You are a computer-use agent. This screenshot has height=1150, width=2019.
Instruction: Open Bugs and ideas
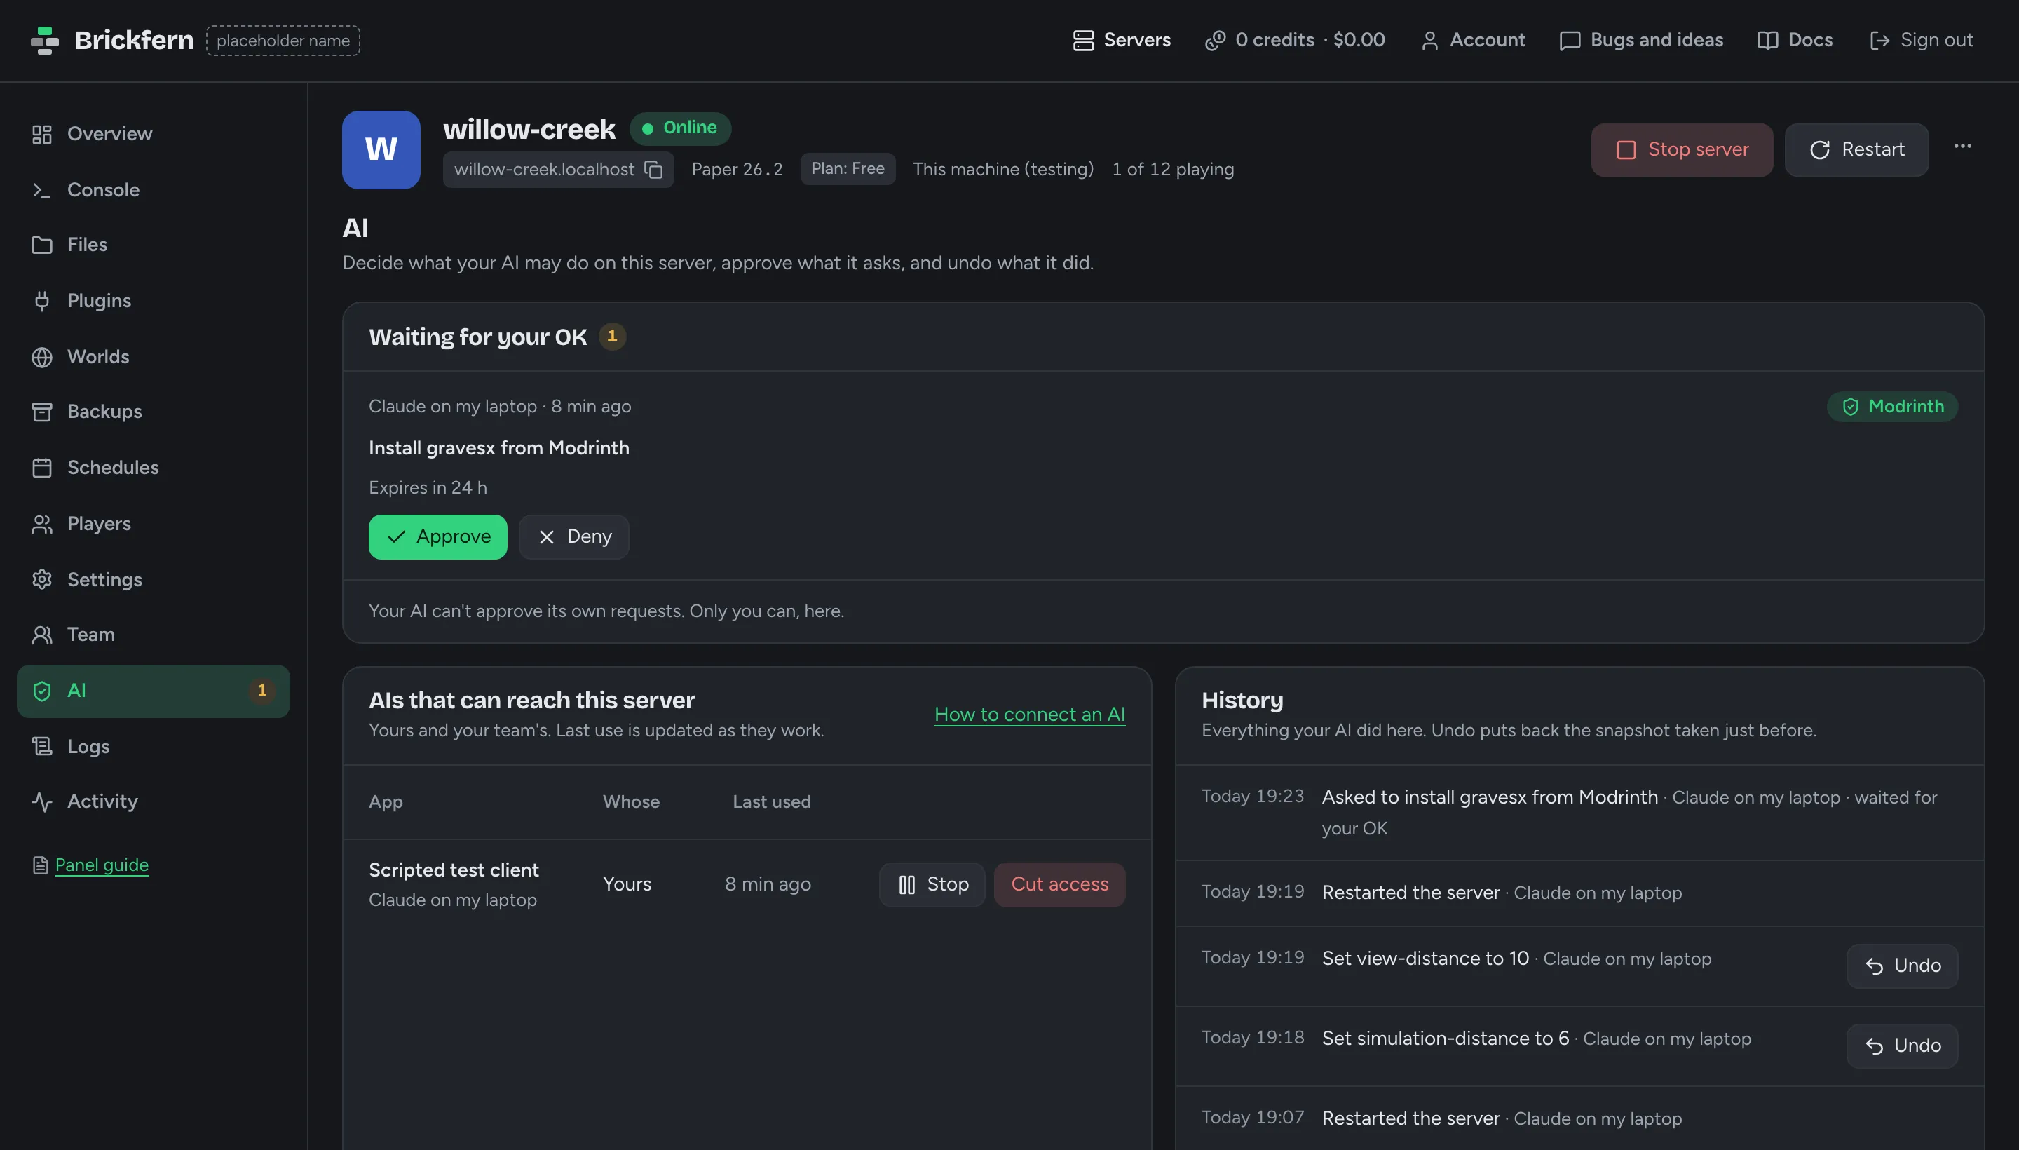pos(1640,40)
